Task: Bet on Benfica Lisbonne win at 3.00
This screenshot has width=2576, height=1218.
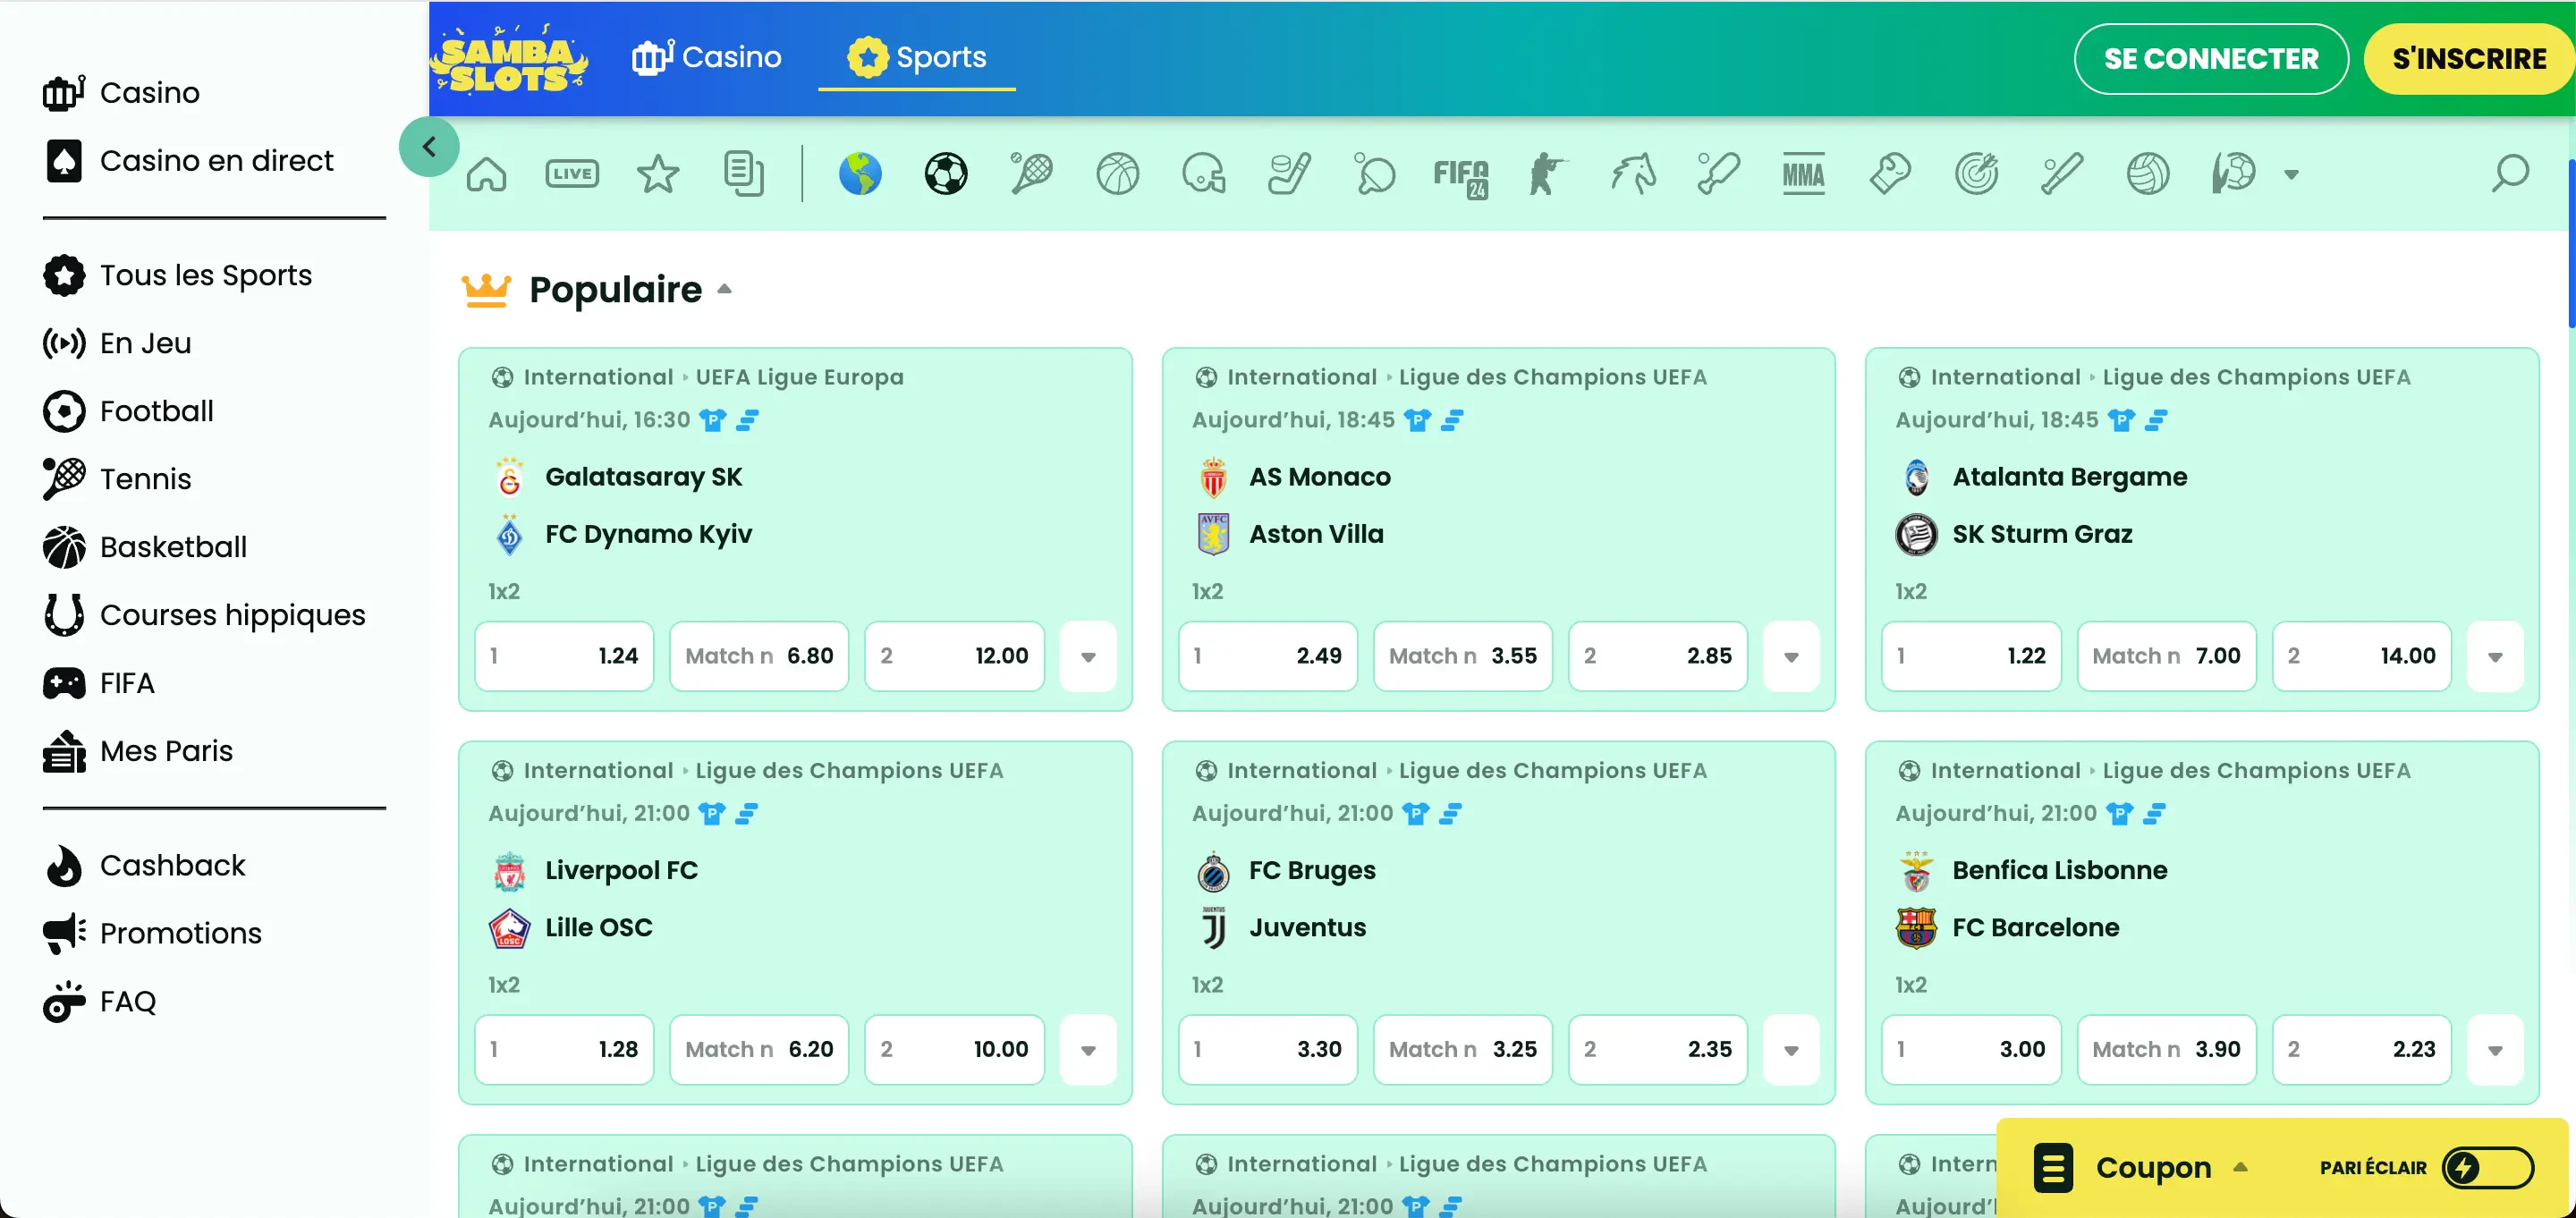Action: click(1971, 1049)
